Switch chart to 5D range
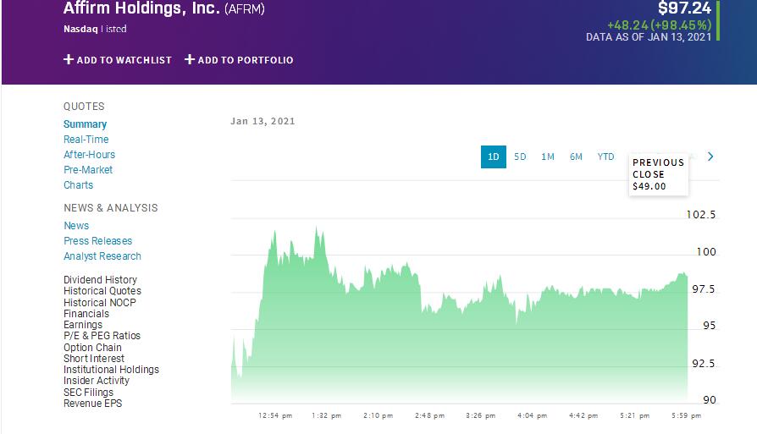Image resolution: width=757 pixels, height=434 pixels. [520, 157]
